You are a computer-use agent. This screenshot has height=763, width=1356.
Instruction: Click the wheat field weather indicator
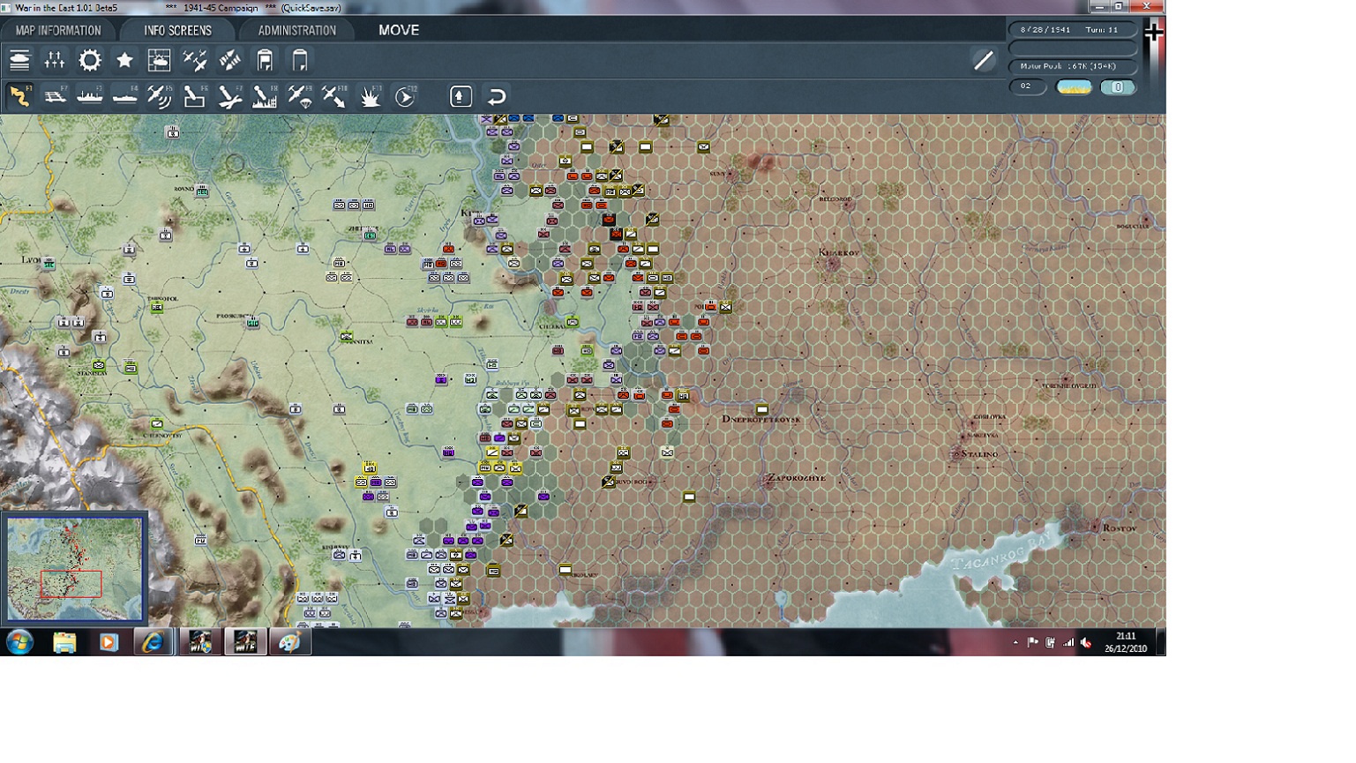click(1074, 86)
